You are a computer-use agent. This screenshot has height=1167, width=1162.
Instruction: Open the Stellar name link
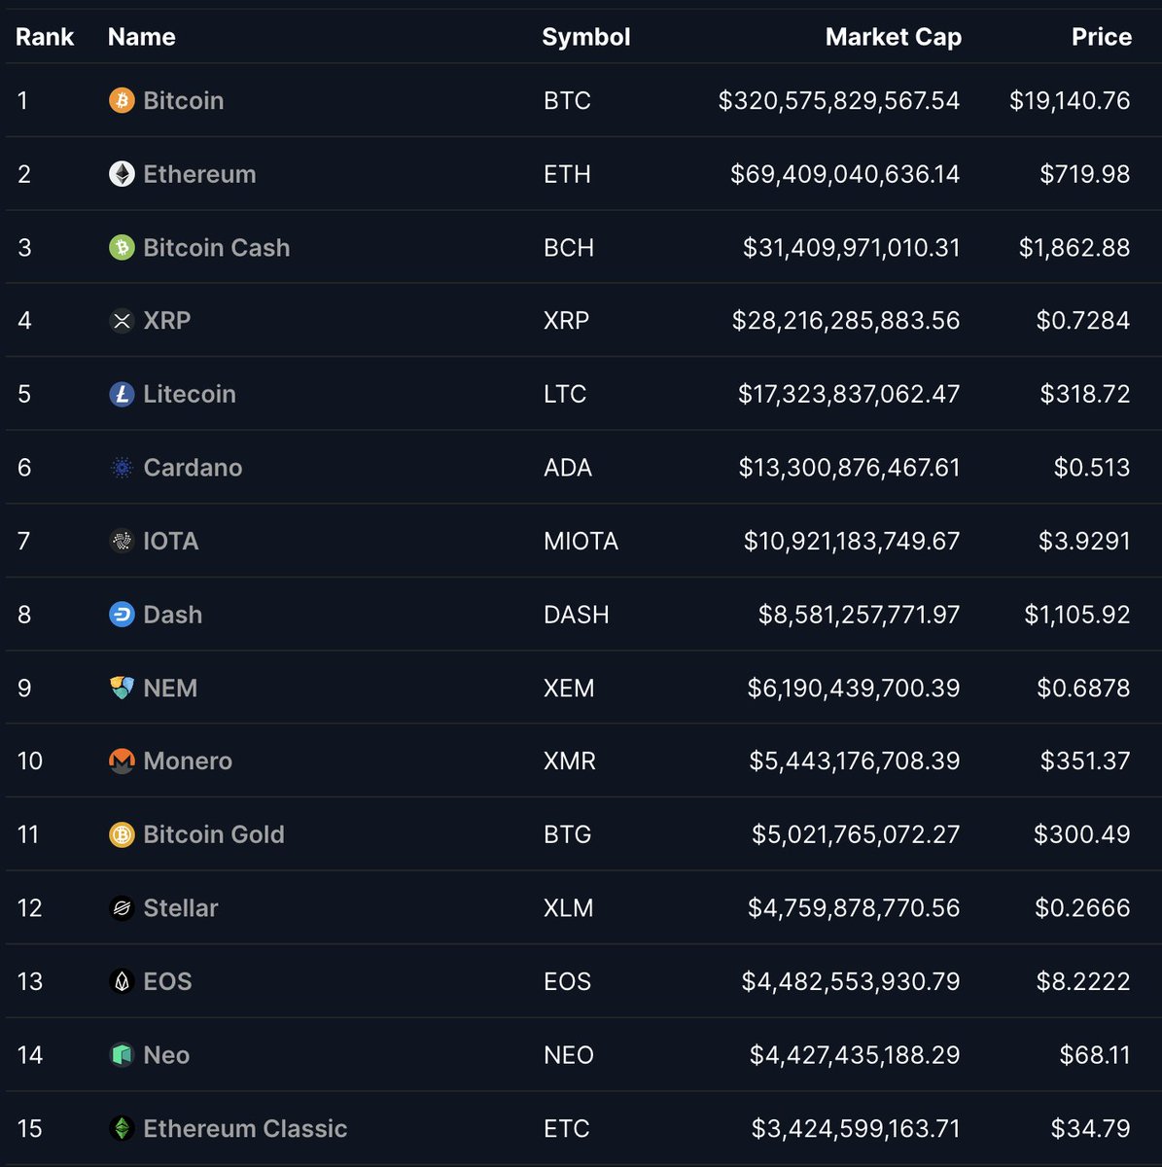tap(181, 908)
